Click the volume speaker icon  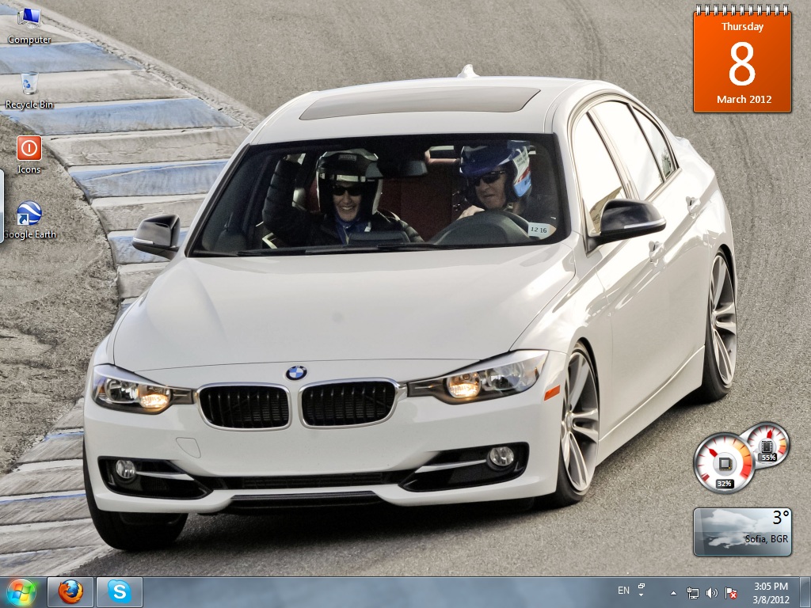pos(712,593)
